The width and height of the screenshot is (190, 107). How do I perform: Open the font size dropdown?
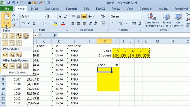click(56, 16)
